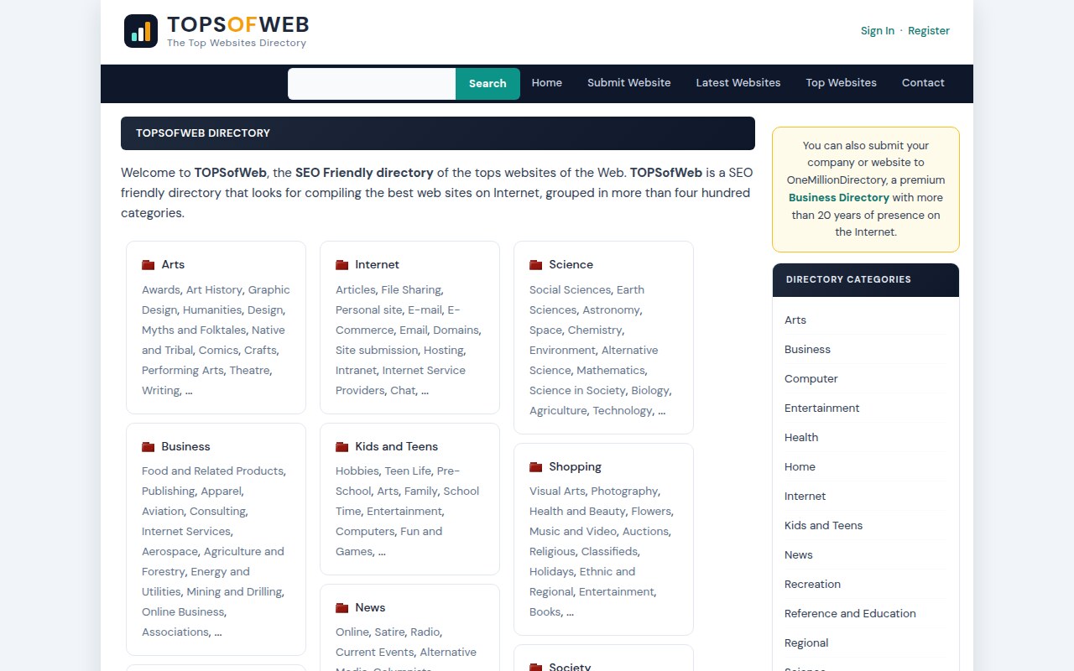Open the Contact page

click(x=923, y=83)
